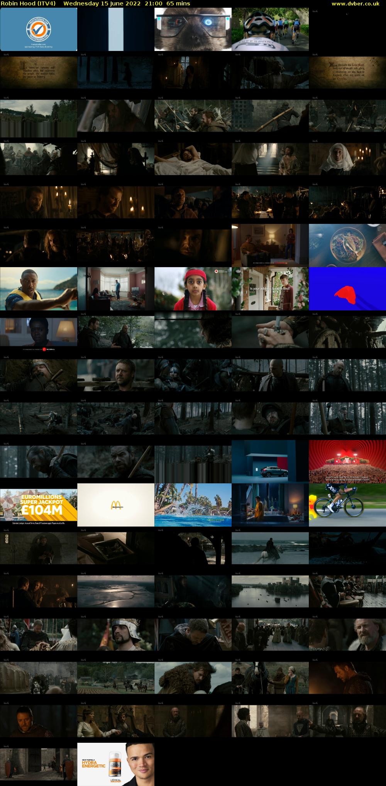Select the white-bearded old man thumbnail
Screen dimensions: 386x786
(x=347, y=635)
